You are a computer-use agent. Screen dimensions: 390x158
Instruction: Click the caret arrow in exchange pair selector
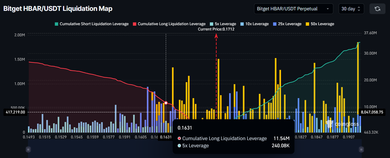pos(327,9)
